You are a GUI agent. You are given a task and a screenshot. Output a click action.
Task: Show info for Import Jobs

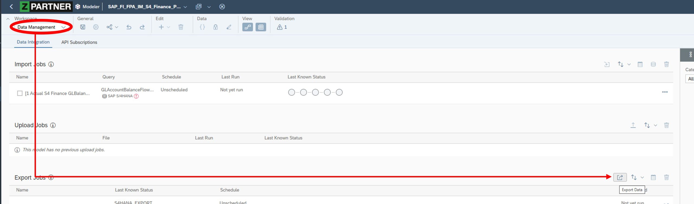pos(51,64)
